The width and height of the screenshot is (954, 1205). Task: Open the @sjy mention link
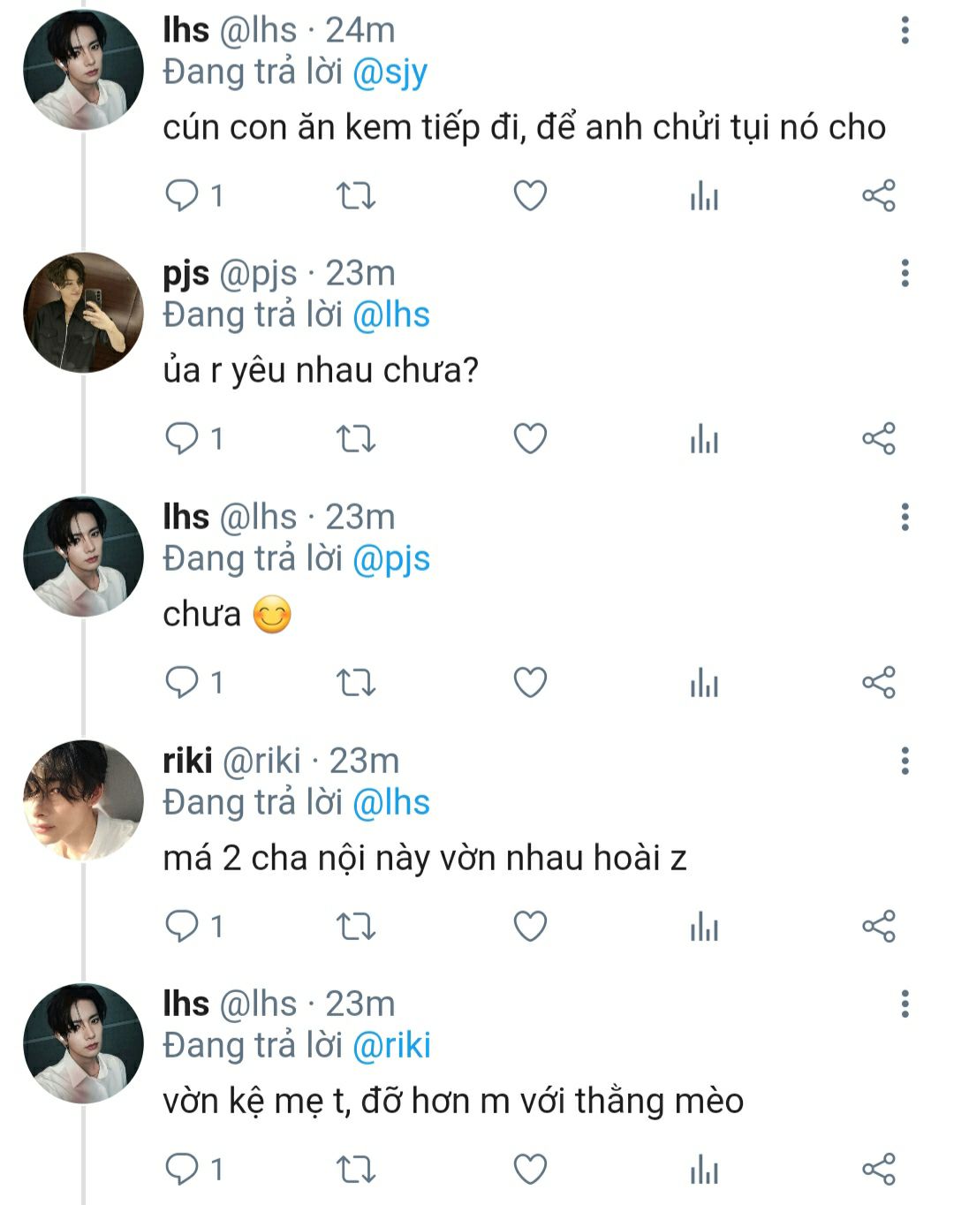pos(390,72)
